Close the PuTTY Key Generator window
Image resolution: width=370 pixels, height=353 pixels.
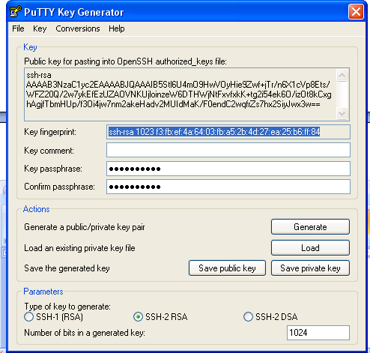tap(356, 12)
